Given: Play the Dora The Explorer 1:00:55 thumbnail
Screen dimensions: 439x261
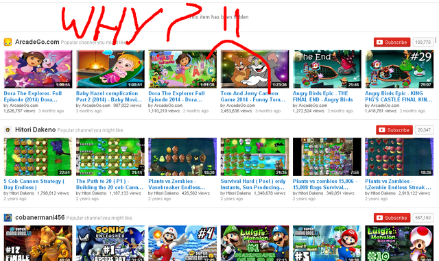Looking at the screenshot, I should coord(38,69).
